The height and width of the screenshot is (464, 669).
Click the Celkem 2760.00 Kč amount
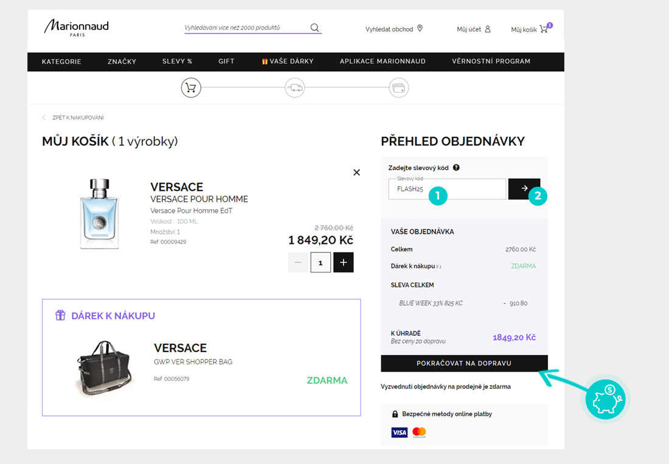[521, 249]
